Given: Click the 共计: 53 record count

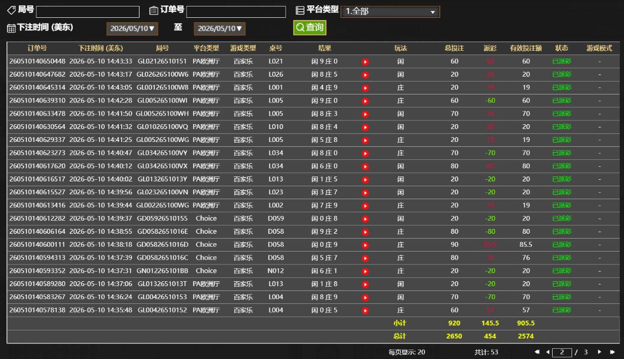Looking at the screenshot, I should coord(486,352).
